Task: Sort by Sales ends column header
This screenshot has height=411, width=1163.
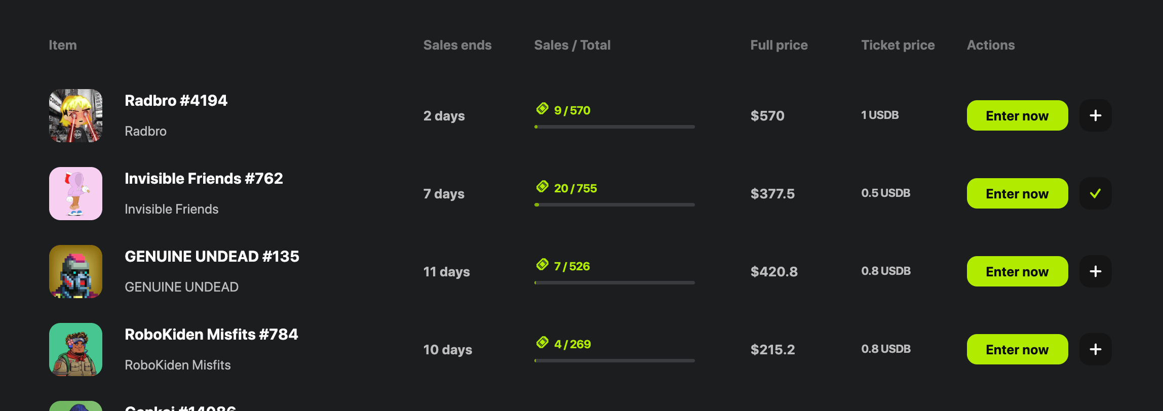Action: 457,45
